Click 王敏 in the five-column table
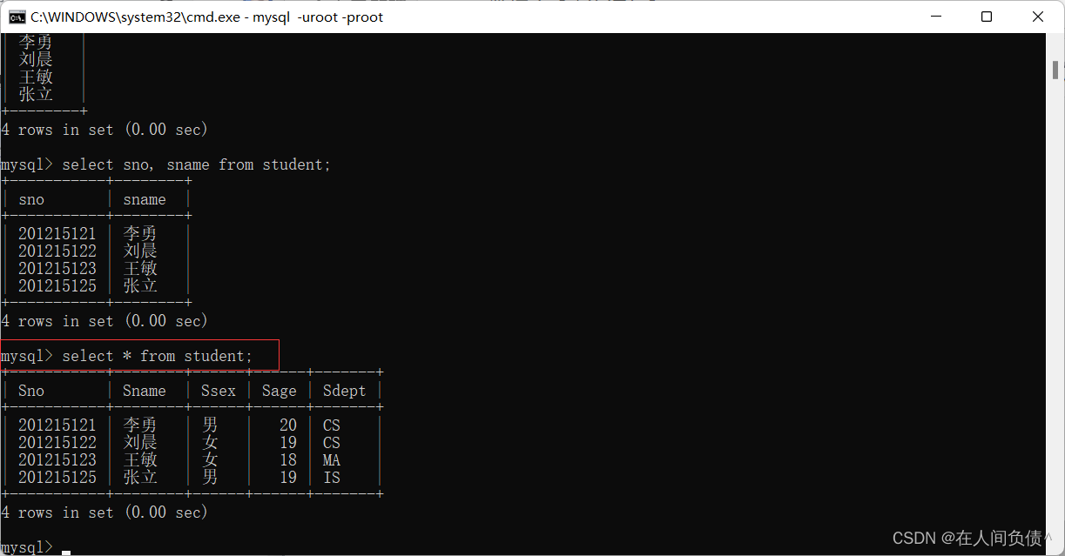The width and height of the screenshot is (1065, 556). [140, 460]
